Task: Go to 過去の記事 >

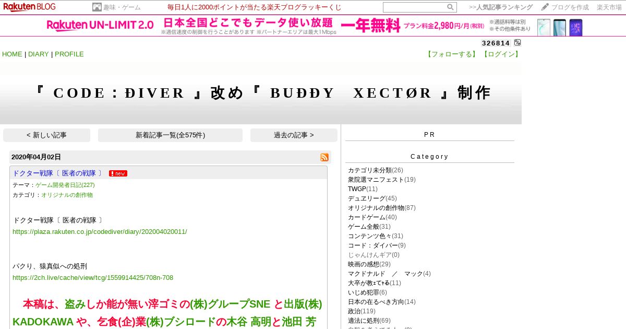Action: [x=294, y=135]
